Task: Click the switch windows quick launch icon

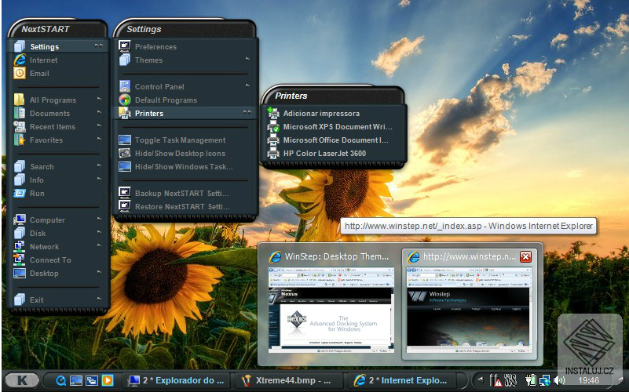Action: click(91, 380)
